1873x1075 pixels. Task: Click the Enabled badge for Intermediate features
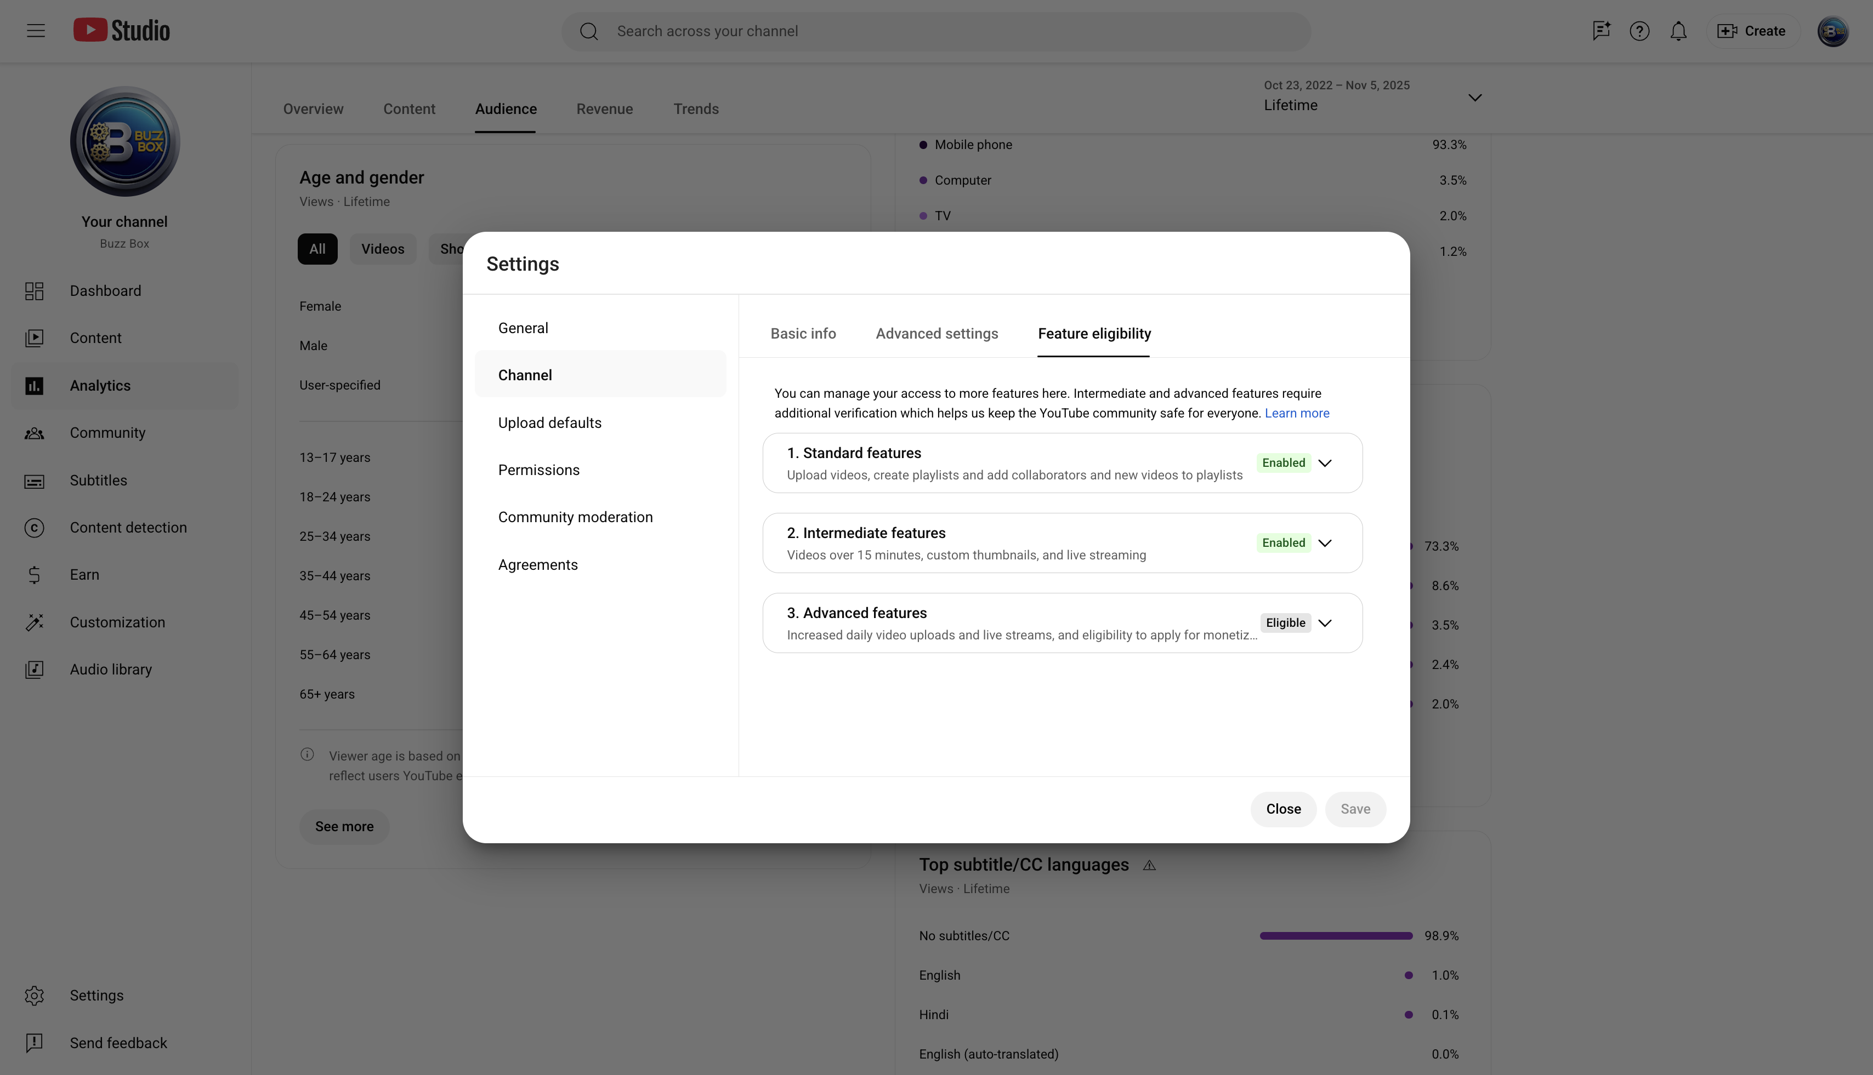1284,544
